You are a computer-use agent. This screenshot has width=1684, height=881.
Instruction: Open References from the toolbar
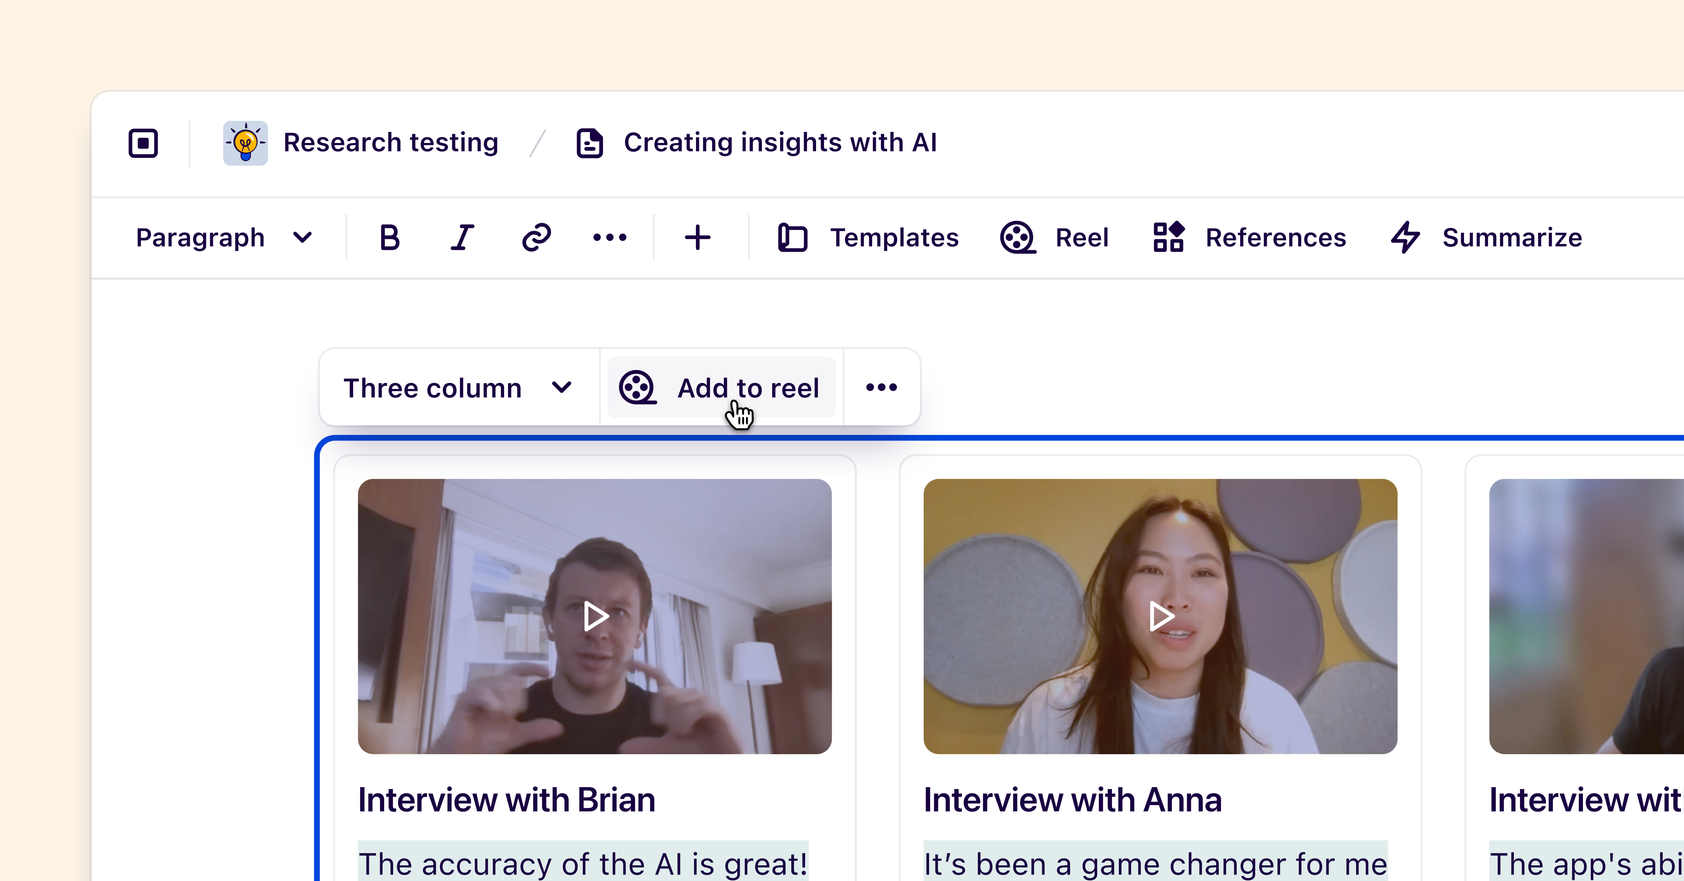coord(1249,237)
